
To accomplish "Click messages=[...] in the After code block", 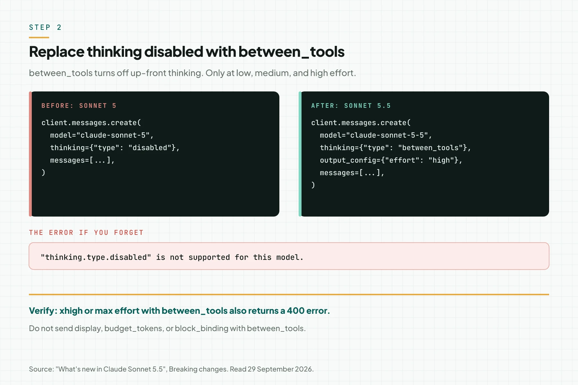I will tap(352, 173).
